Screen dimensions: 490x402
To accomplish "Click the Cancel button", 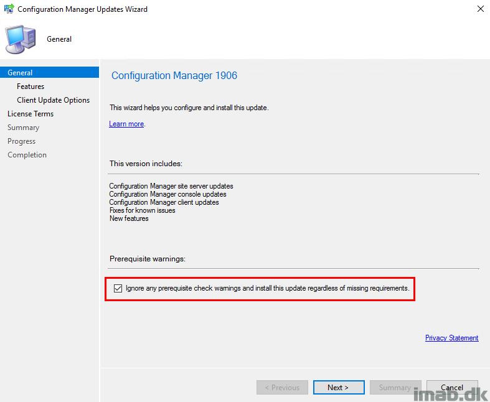I will (x=452, y=387).
